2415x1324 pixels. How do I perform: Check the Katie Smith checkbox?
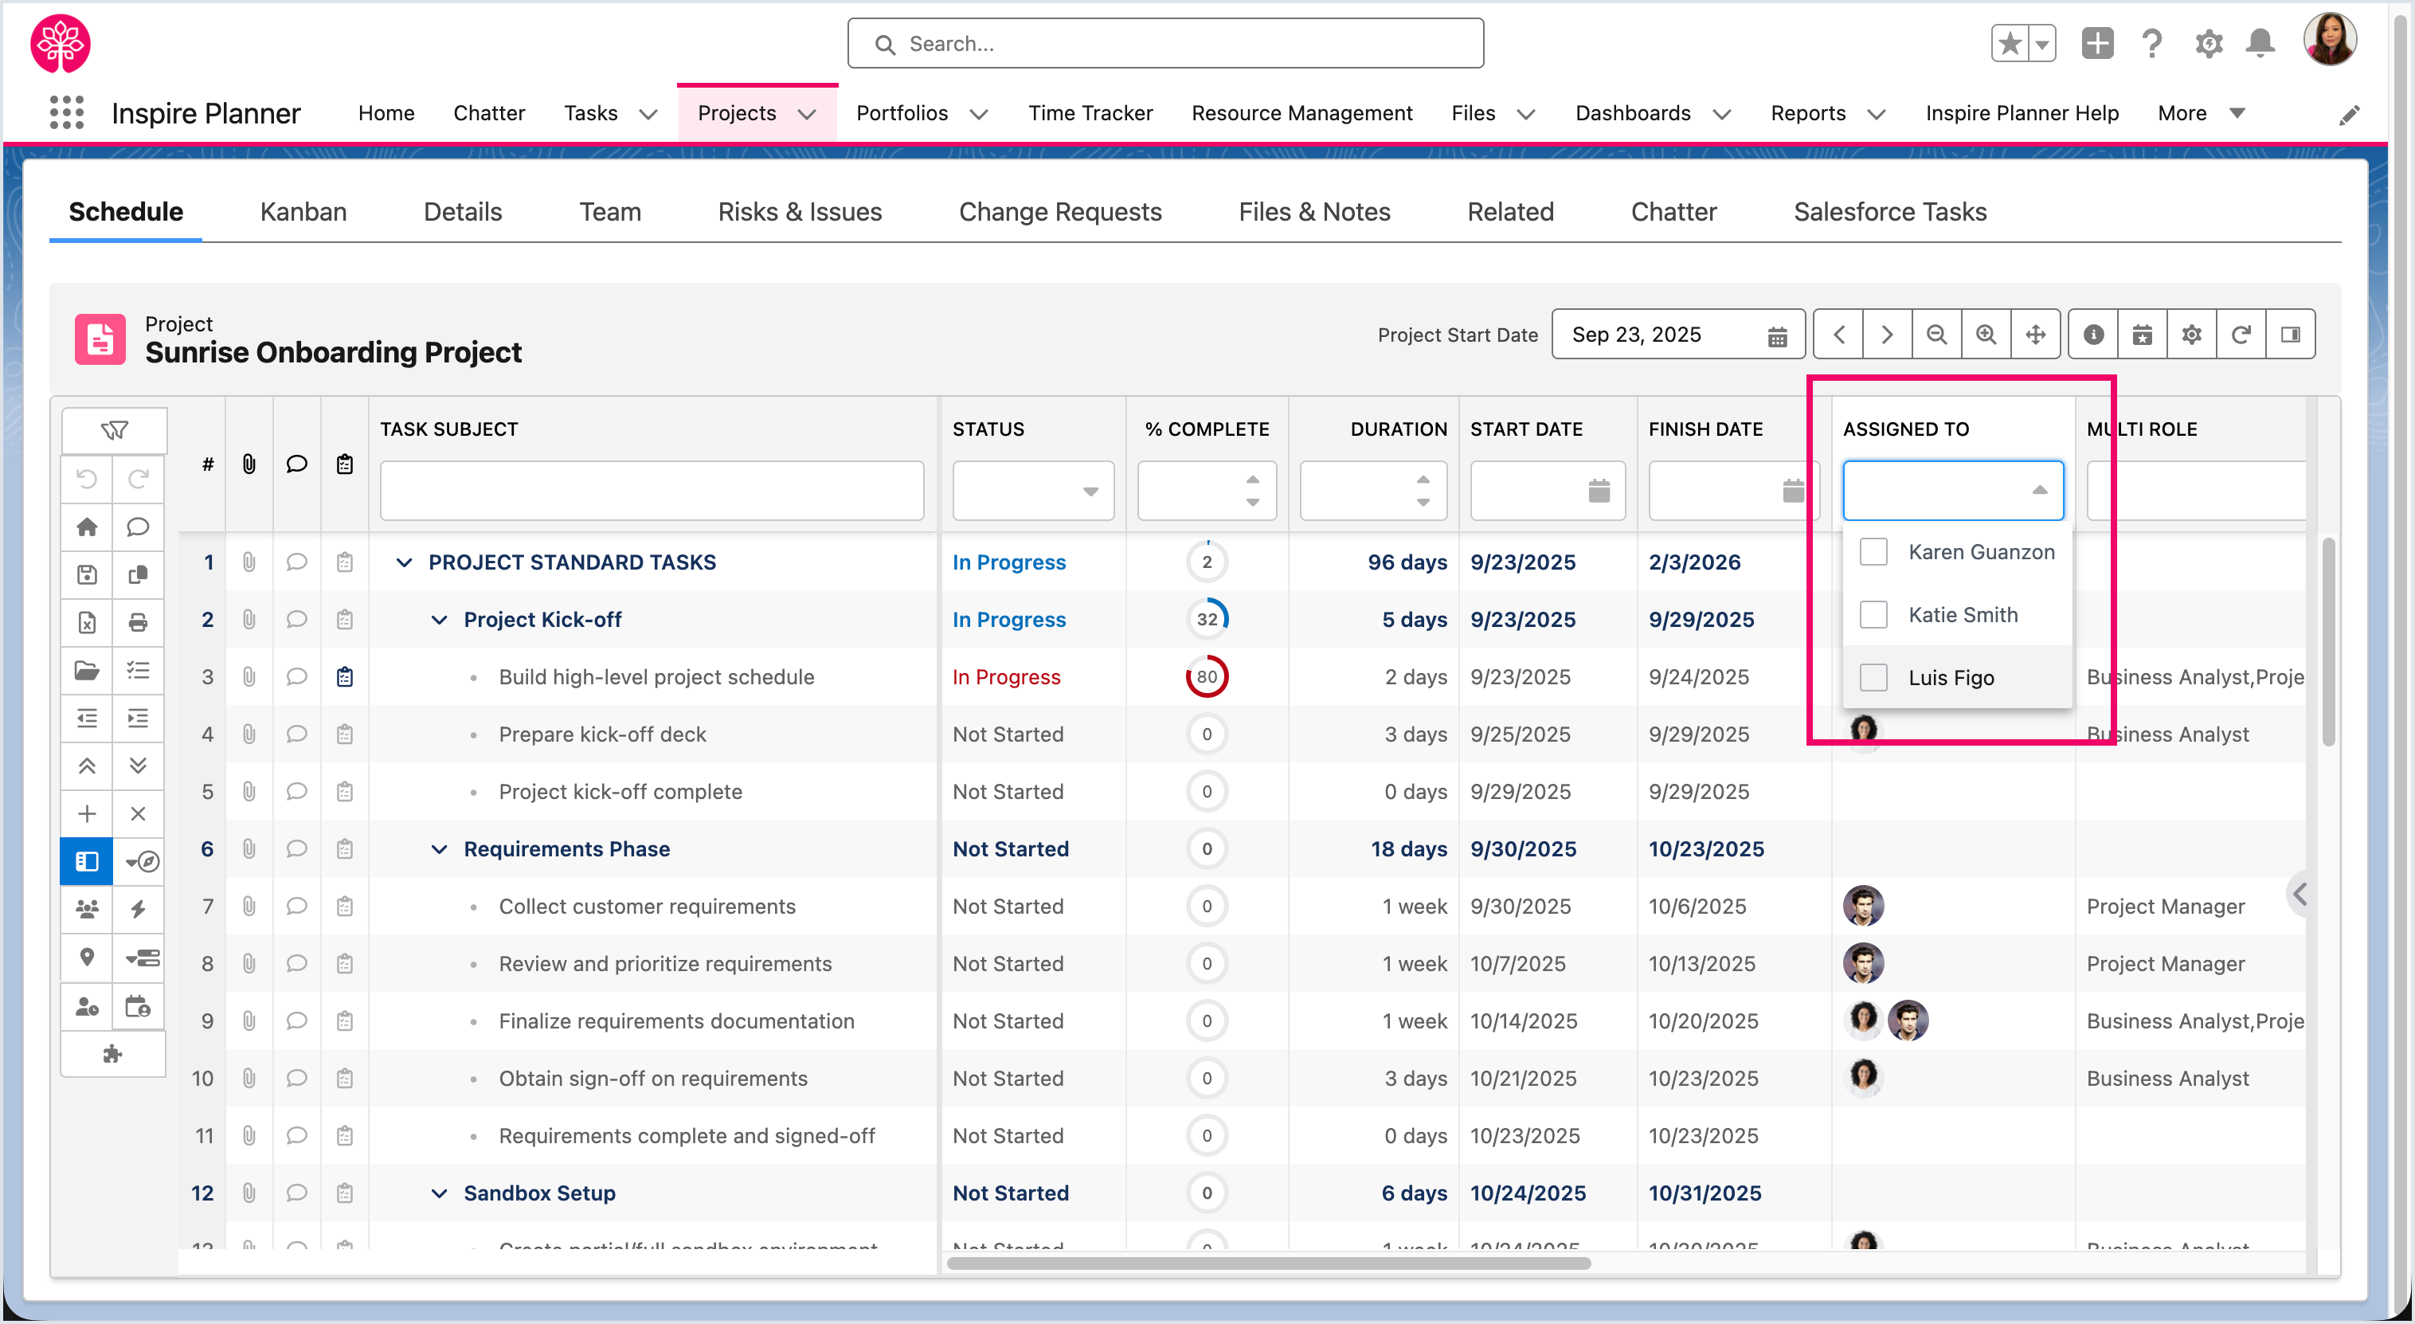1873,615
